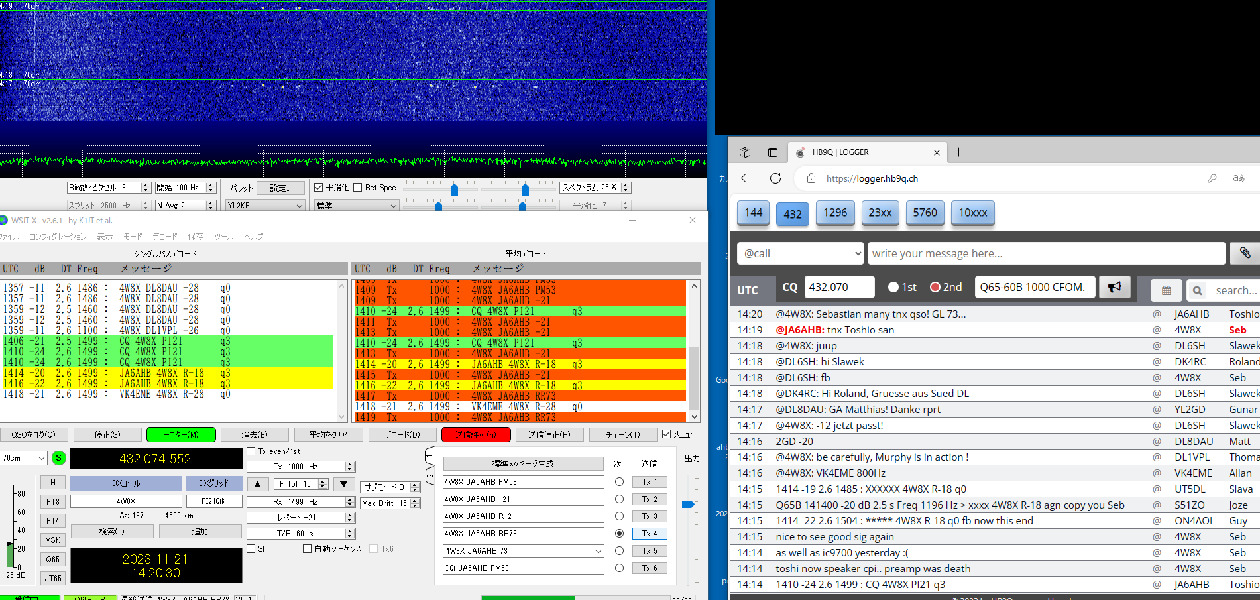Expand the 70cm band dropdown
The height and width of the screenshot is (600, 1260).
(x=24, y=458)
